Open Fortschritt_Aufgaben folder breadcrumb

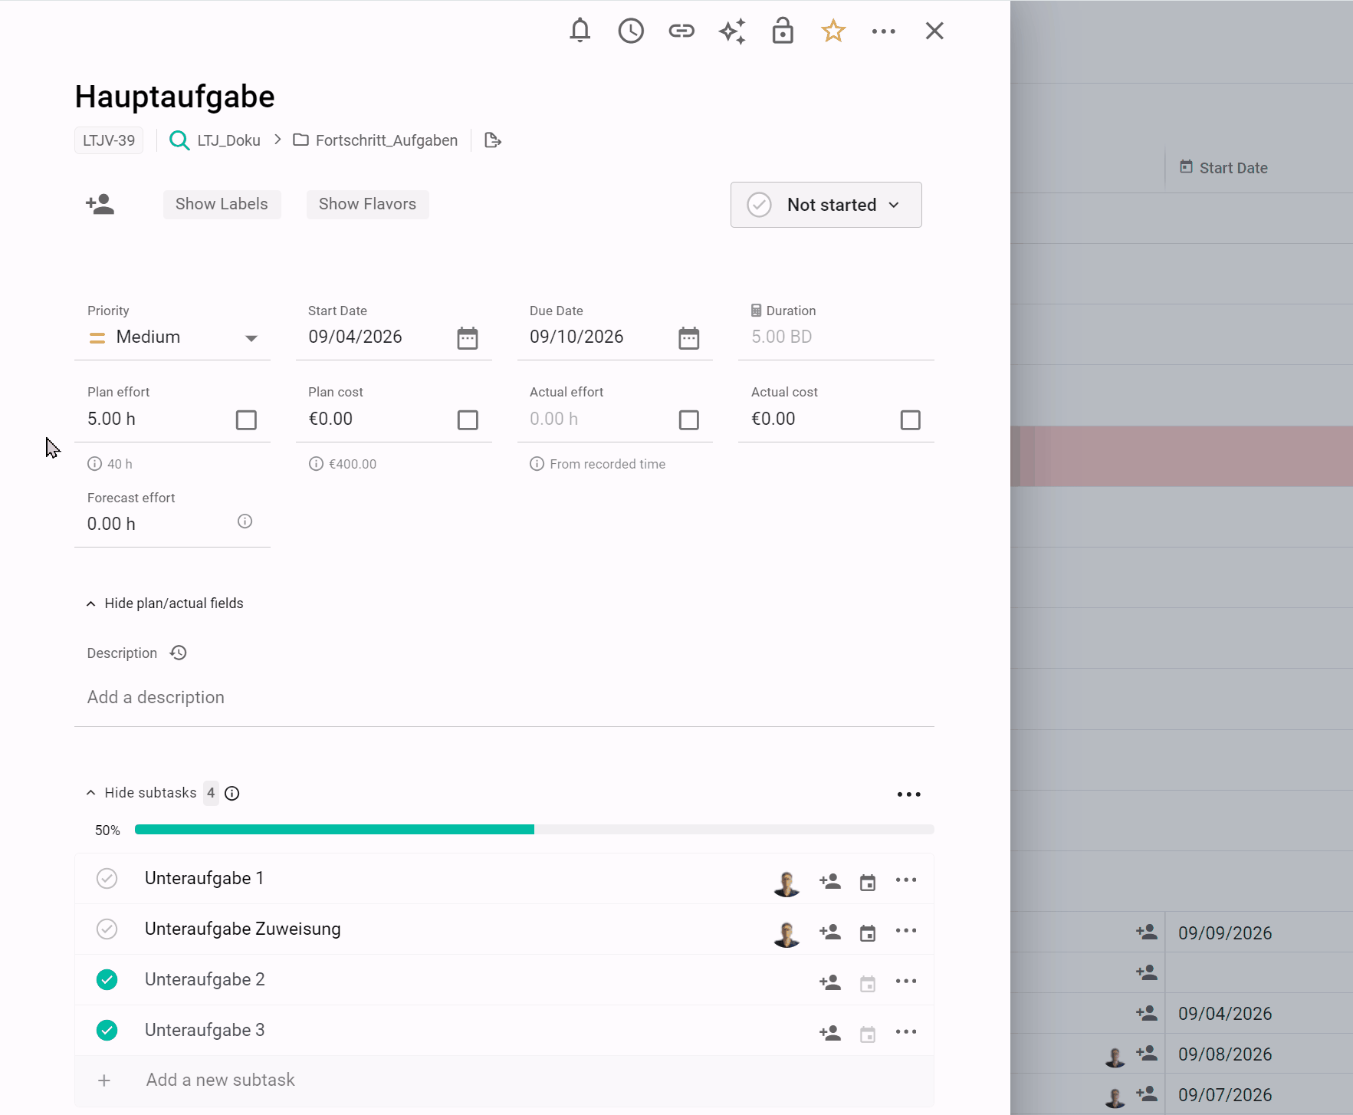pyautogui.click(x=376, y=140)
